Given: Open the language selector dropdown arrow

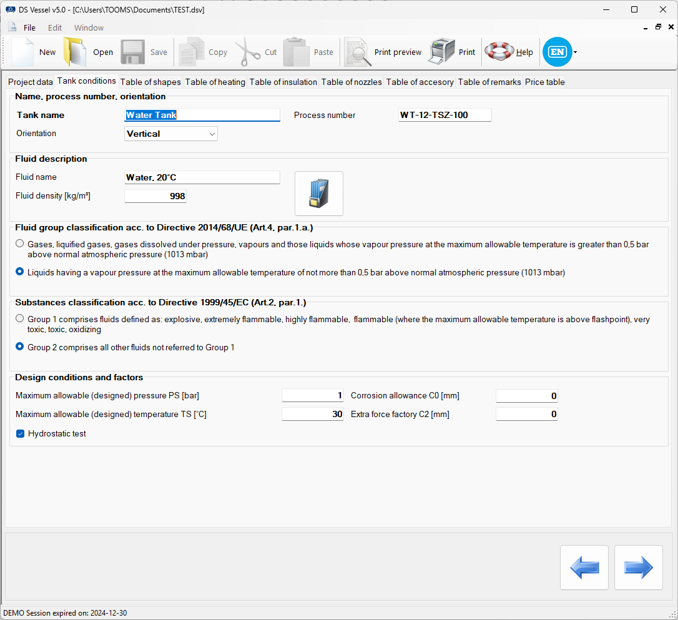Looking at the screenshot, I should click(575, 52).
